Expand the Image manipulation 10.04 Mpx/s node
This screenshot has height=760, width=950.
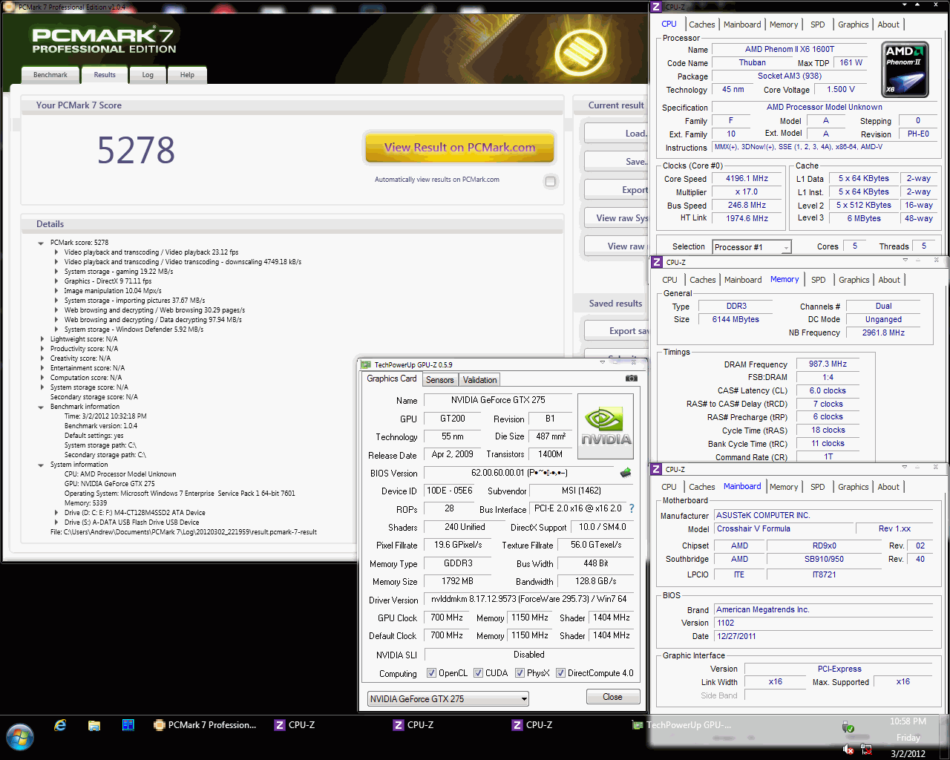coord(56,291)
